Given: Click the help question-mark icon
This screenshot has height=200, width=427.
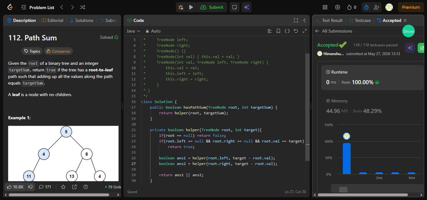Looking at the screenshot, I should (85, 187).
